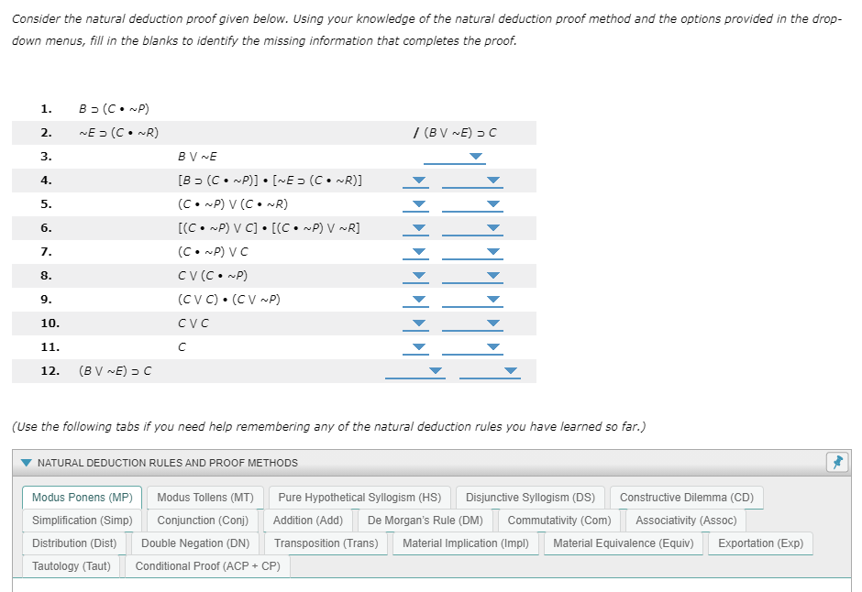
Task: Open the rule dropdown on line 3
Action: tap(475, 156)
